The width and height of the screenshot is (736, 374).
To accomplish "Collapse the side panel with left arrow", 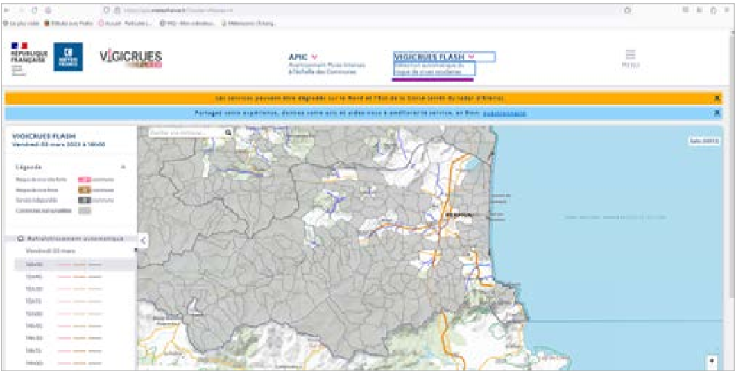I will (x=143, y=241).
